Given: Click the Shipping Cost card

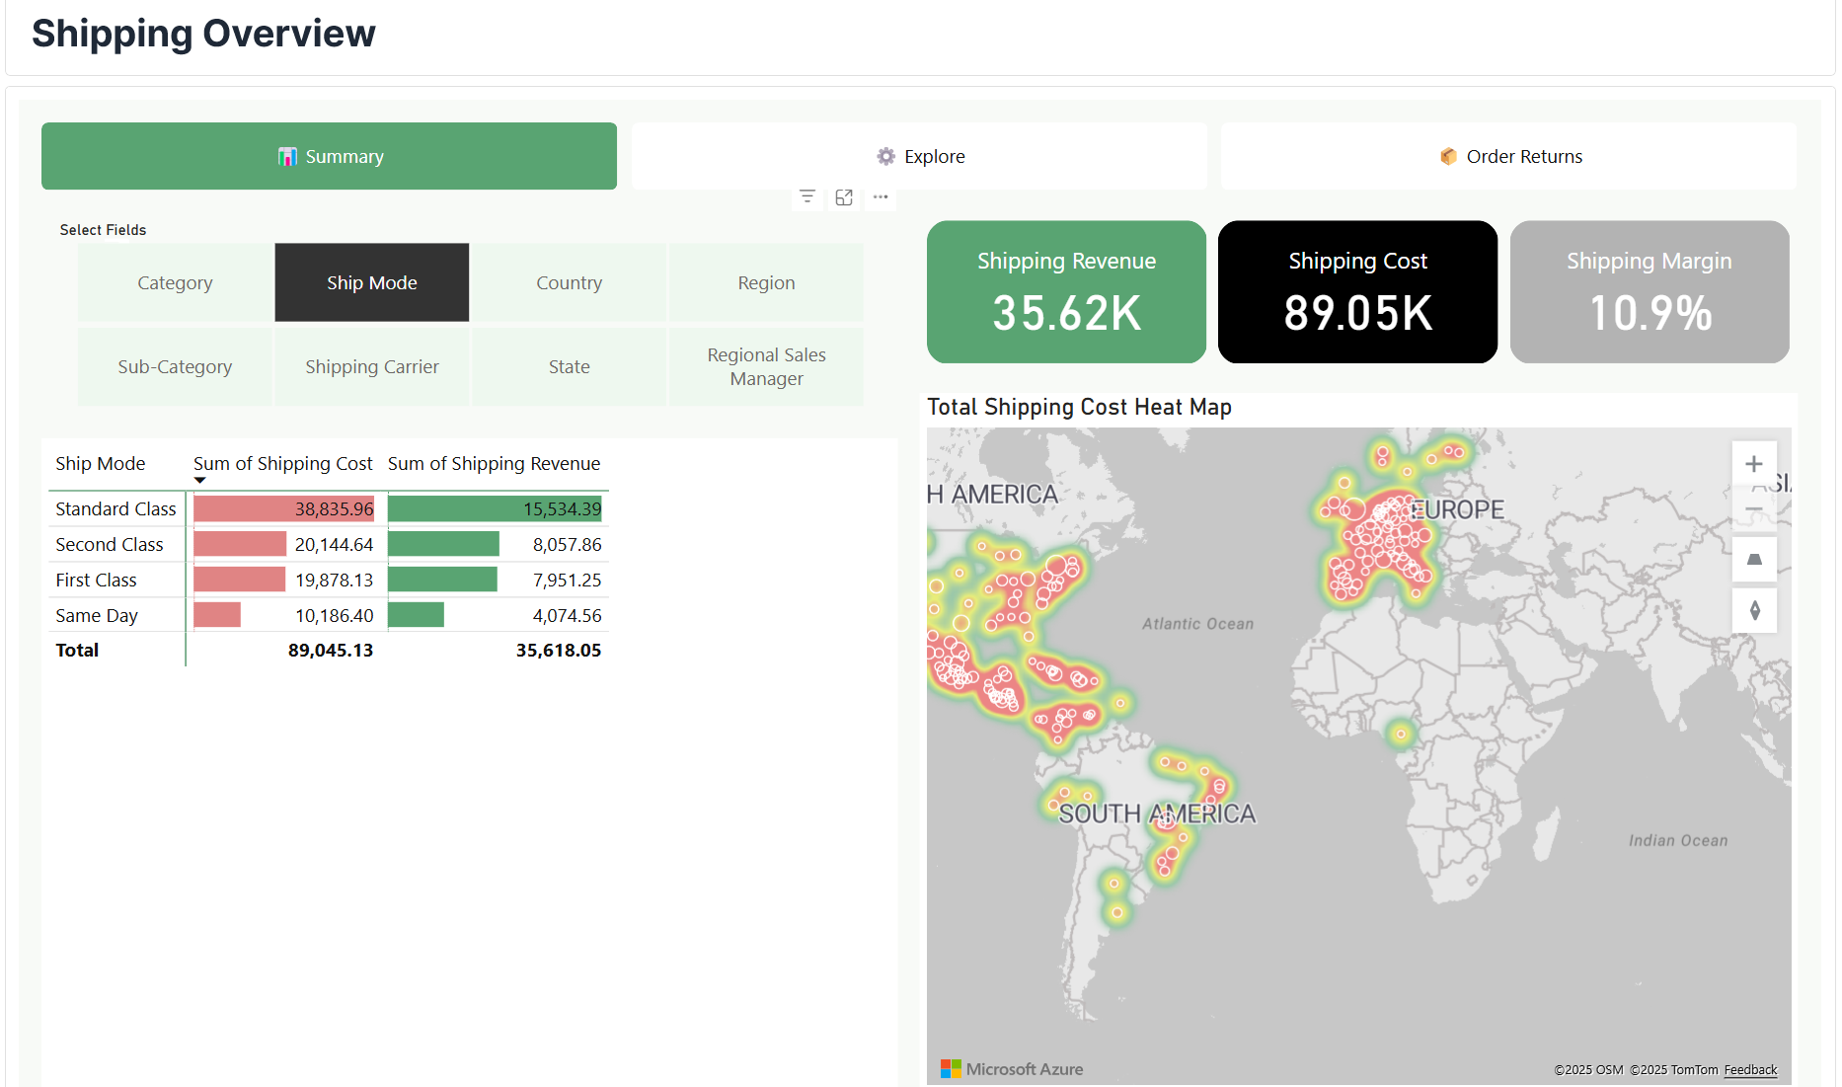Looking at the screenshot, I should pyautogui.click(x=1357, y=291).
